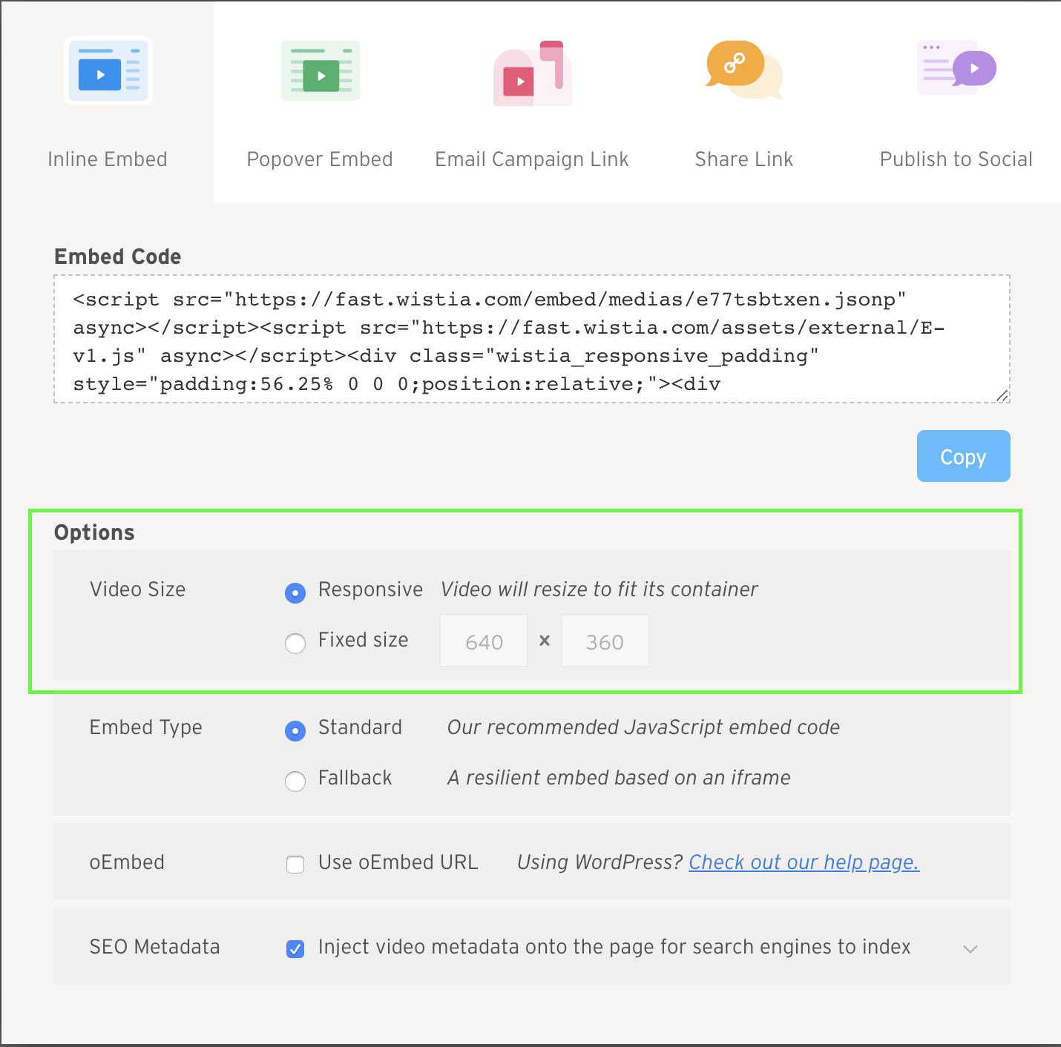
Task: Switch to the Publish to Social tab label
Action: coord(956,159)
